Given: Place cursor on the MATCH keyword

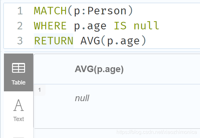Looking at the screenshot, I should coord(50,11).
